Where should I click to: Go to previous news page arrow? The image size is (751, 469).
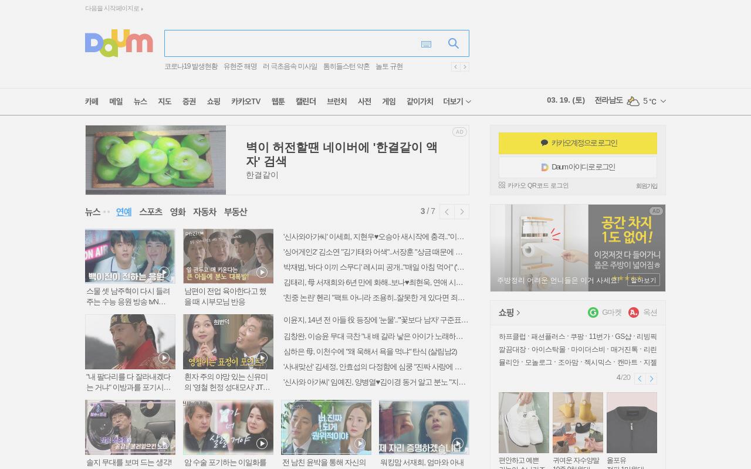click(447, 212)
